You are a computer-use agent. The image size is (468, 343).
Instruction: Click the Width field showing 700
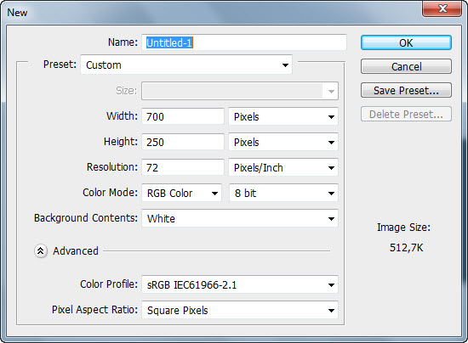pos(183,116)
